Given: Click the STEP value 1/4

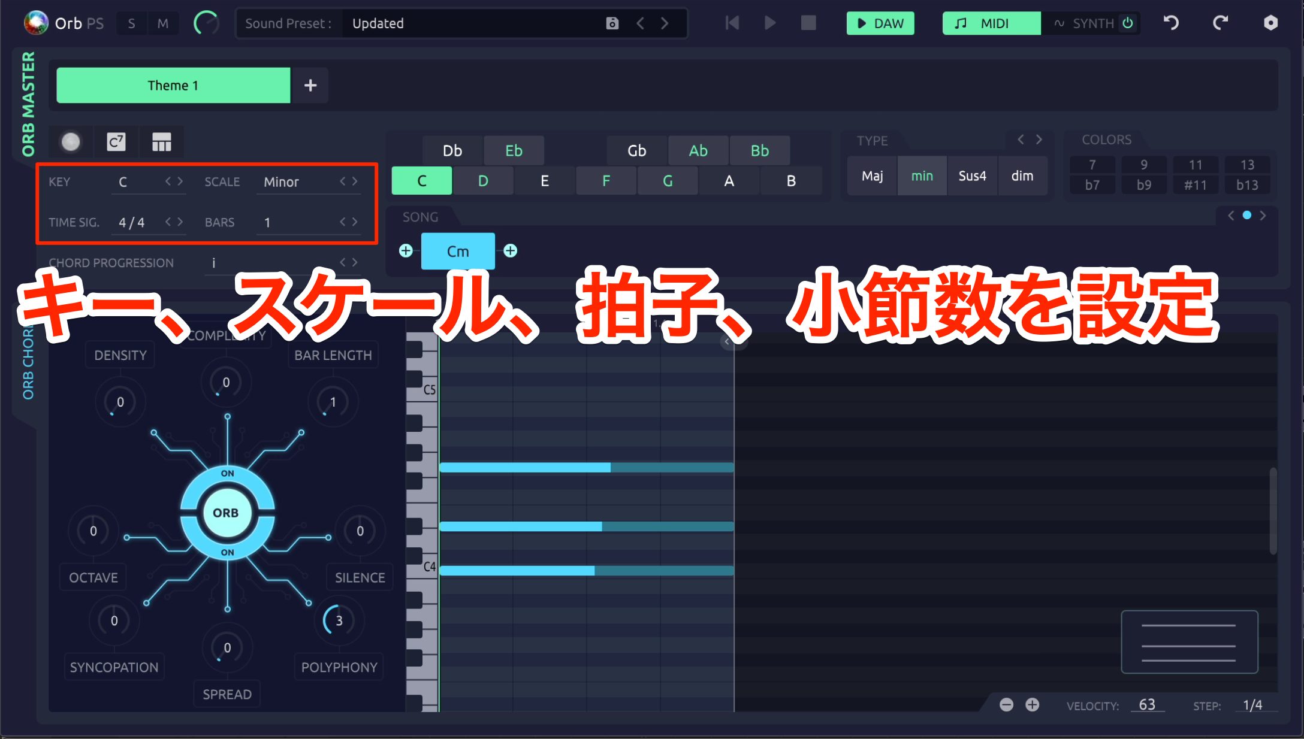Looking at the screenshot, I should (1253, 705).
